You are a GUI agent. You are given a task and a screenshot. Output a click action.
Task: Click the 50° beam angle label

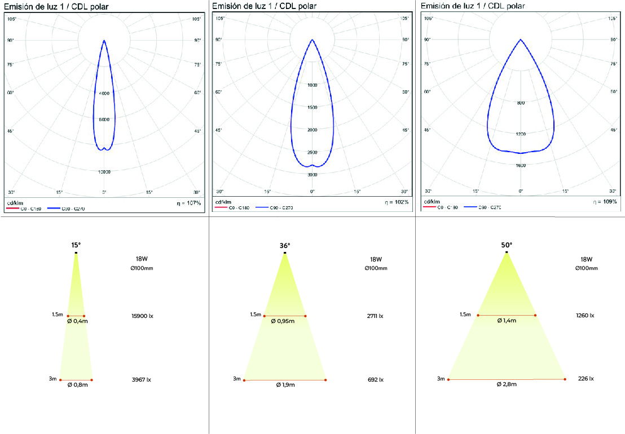pos(507,245)
